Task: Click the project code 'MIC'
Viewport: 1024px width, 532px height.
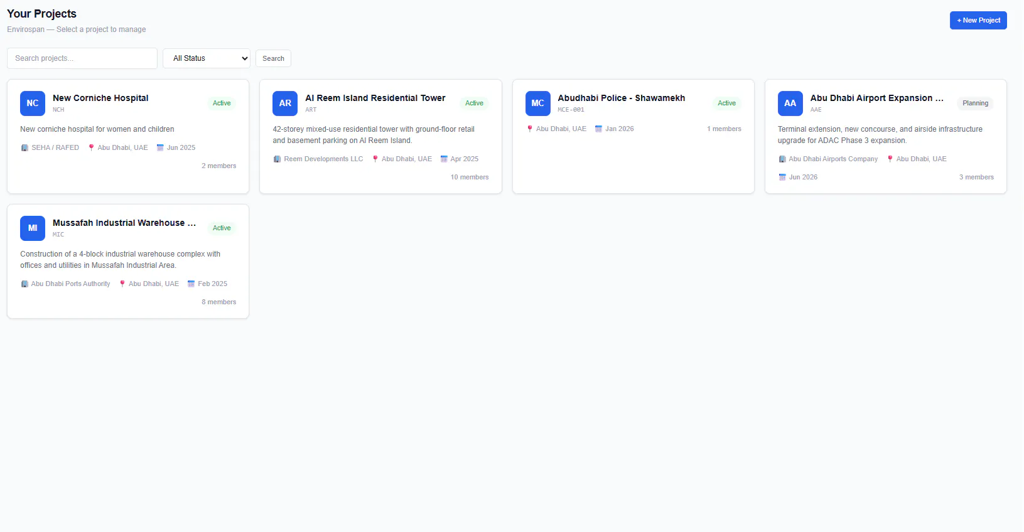Action: click(58, 235)
